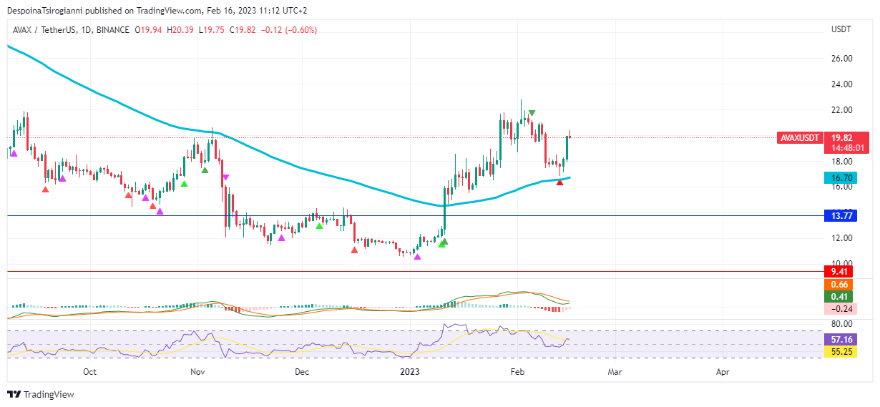Click the purple triangle at the chart's far left edge
The image size is (880, 407).
click(x=13, y=153)
